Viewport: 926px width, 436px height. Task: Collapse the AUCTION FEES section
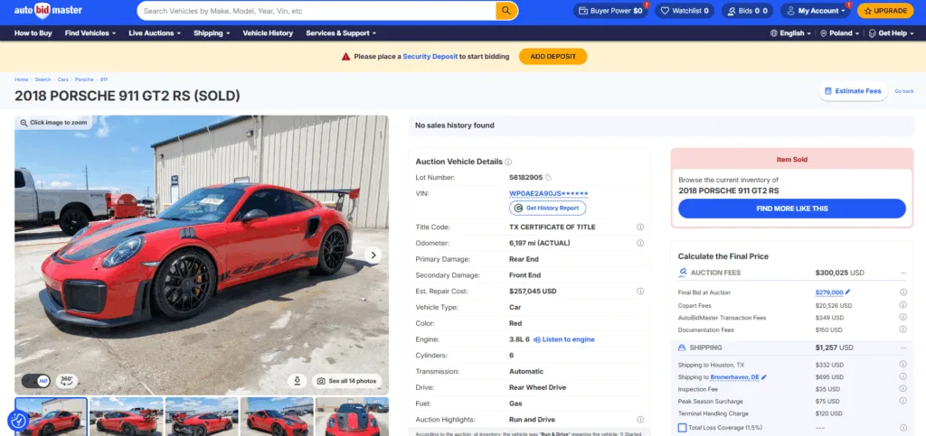click(903, 273)
